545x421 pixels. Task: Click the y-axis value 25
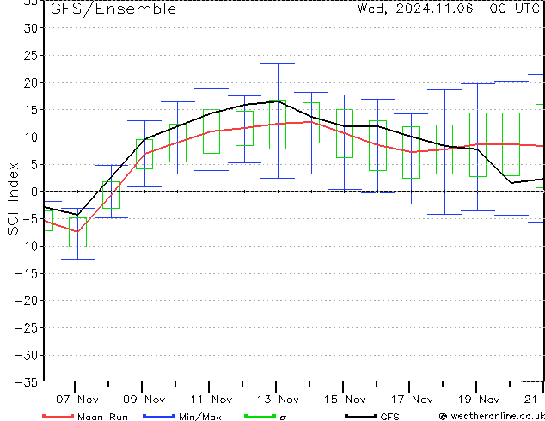coord(31,55)
